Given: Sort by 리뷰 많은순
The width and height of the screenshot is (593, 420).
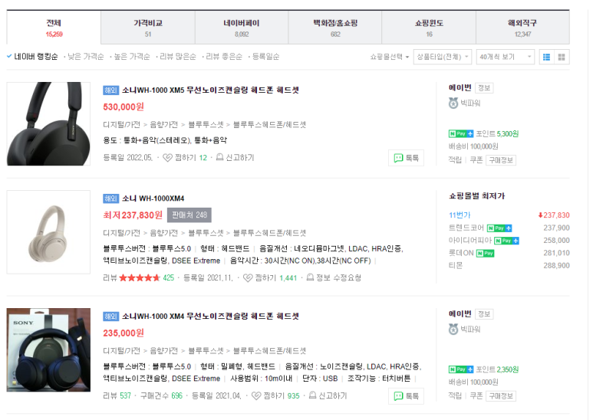Looking at the screenshot, I should tap(178, 57).
